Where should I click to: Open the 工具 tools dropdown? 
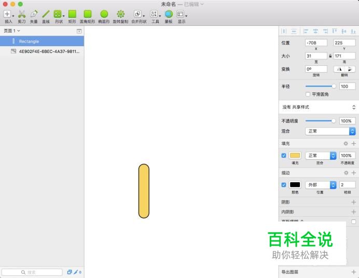tap(155, 17)
